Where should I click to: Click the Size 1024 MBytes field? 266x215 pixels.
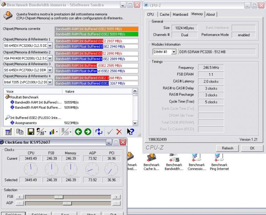tap(185, 28)
